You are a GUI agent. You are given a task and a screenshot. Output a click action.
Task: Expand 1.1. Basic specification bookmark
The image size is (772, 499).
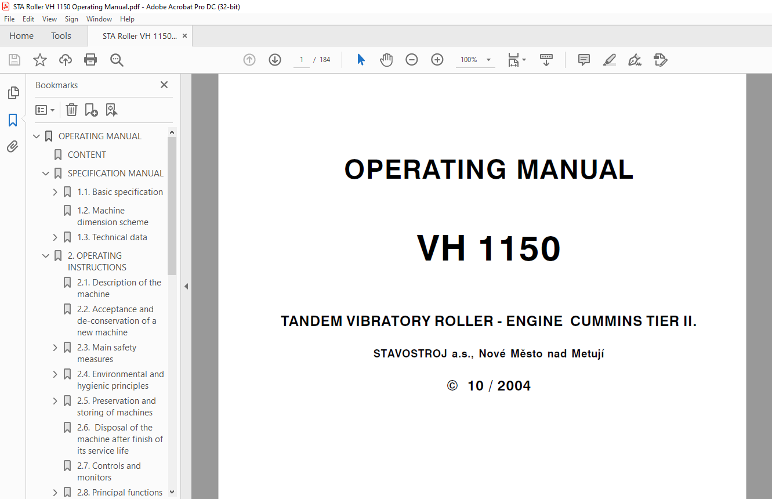55,192
